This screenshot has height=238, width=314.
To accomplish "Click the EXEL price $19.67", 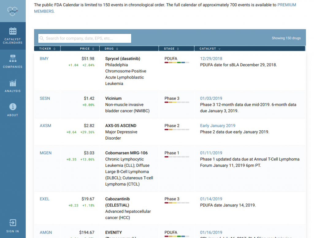I will [x=88, y=199].
